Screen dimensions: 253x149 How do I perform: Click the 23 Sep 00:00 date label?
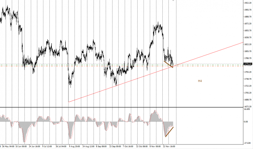click(115, 147)
